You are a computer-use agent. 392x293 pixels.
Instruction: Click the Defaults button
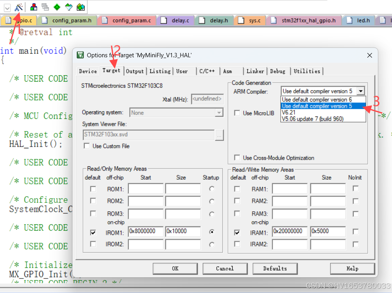[275, 269]
